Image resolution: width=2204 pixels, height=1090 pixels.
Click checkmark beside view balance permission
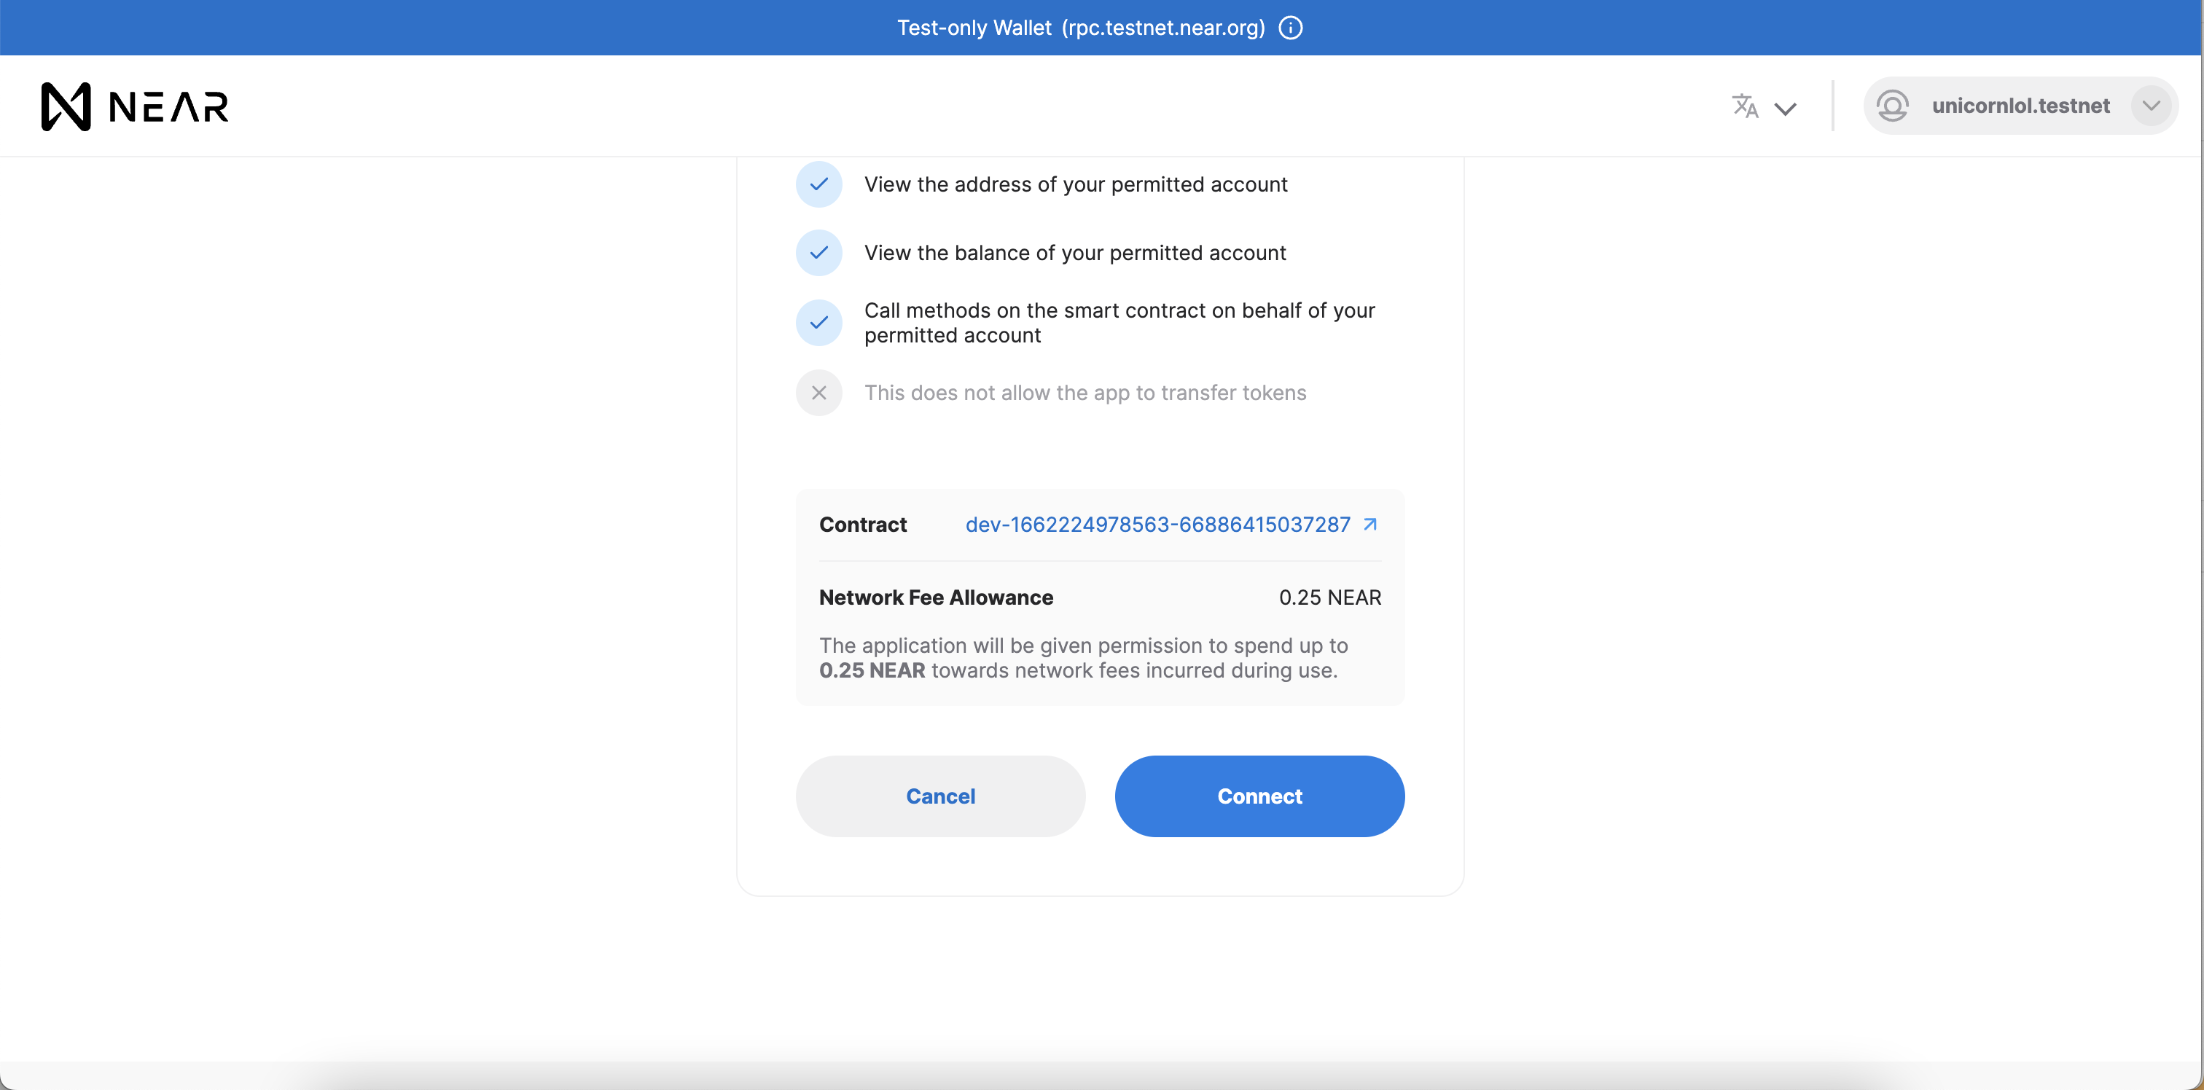(818, 252)
